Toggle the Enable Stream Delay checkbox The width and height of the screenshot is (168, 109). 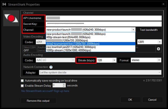tap(22, 86)
